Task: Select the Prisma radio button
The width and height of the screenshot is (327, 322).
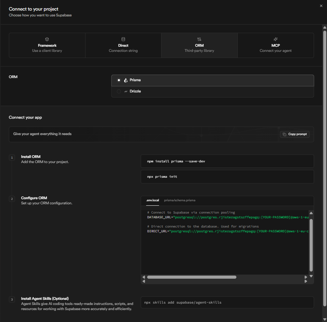Action: pyautogui.click(x=119, y=80)
